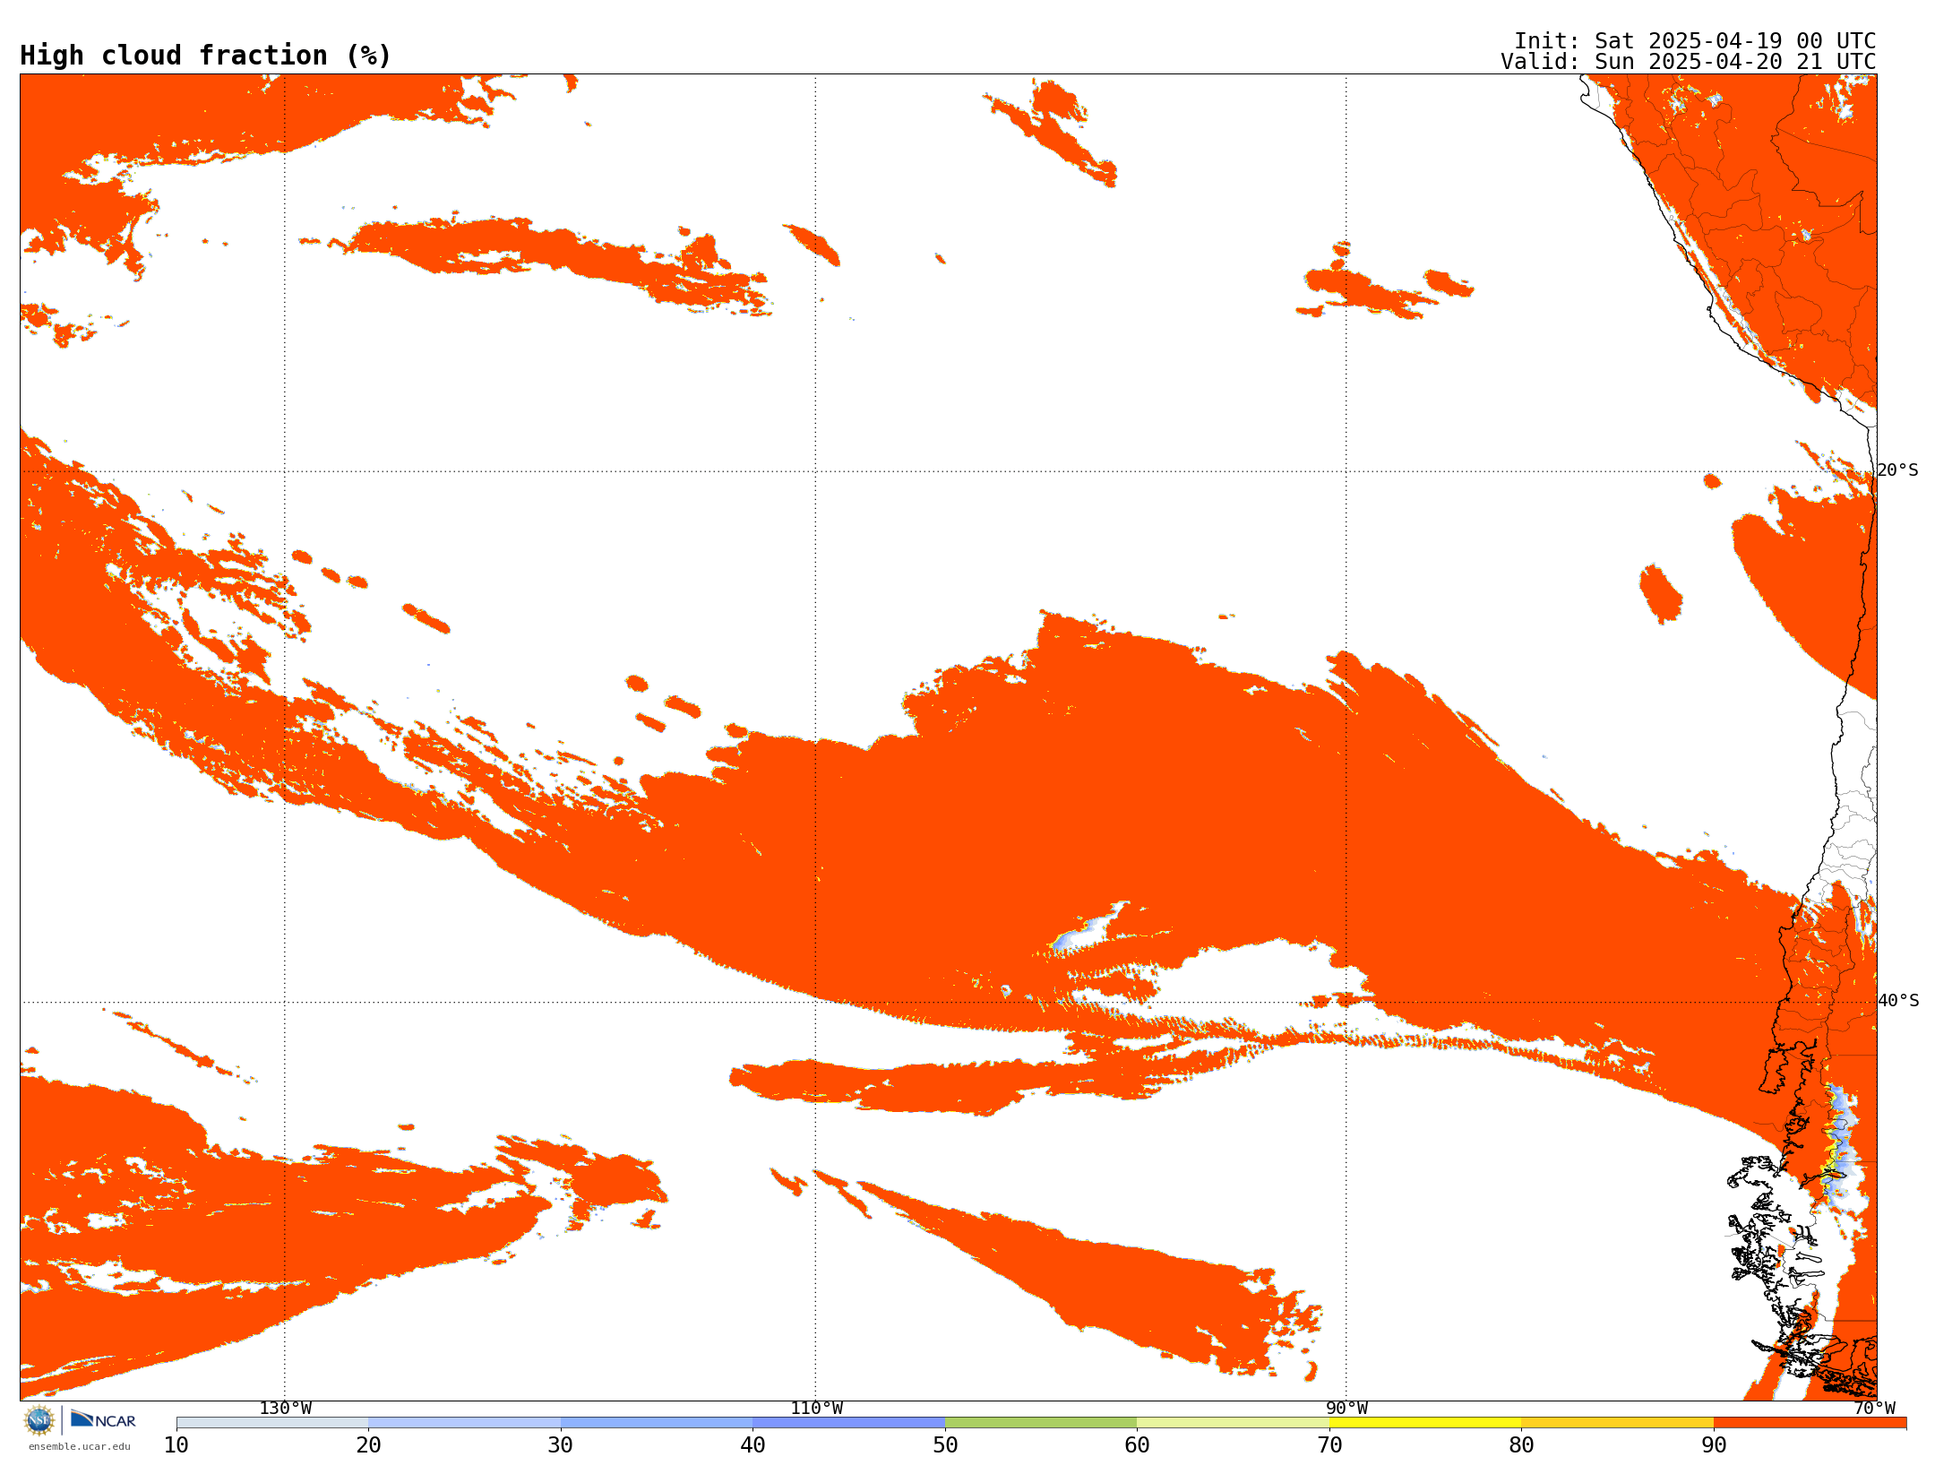
Task: Click the 20°S latitude label
Action: pyautogui.click(x=1897, y=470)
